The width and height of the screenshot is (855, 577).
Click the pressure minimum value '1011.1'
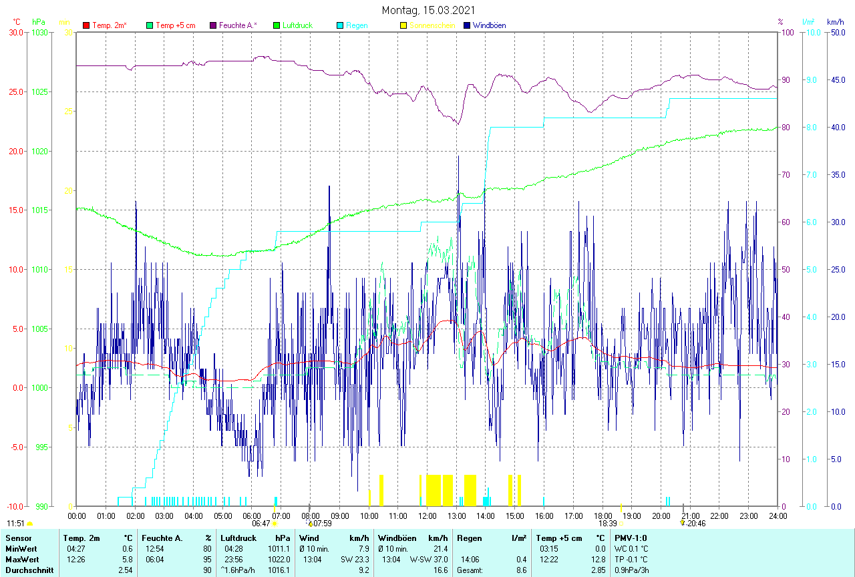coord(279,549)
